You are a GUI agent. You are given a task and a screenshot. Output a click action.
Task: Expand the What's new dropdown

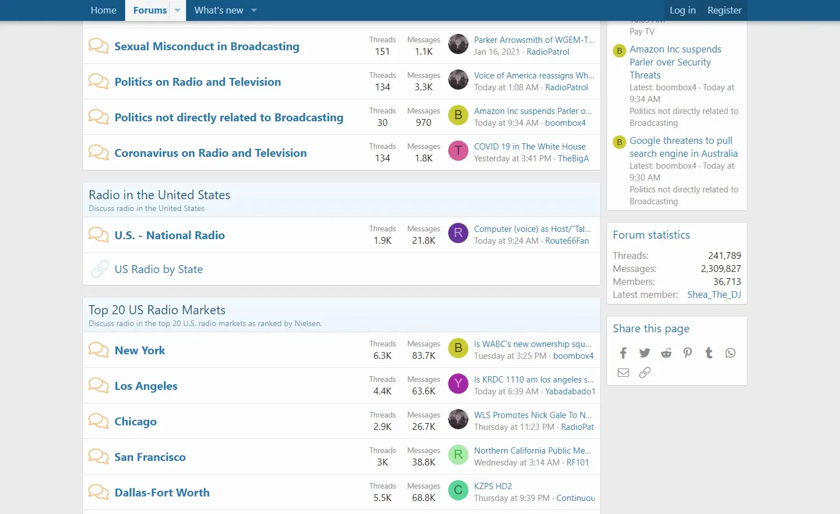pyautogui.click(x=254, y=10)
